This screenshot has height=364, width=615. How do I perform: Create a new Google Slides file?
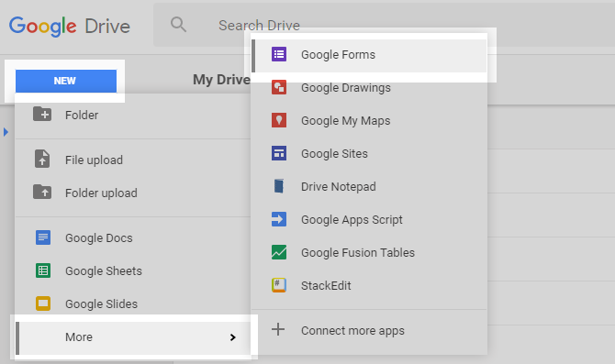(x=133, y=303)
